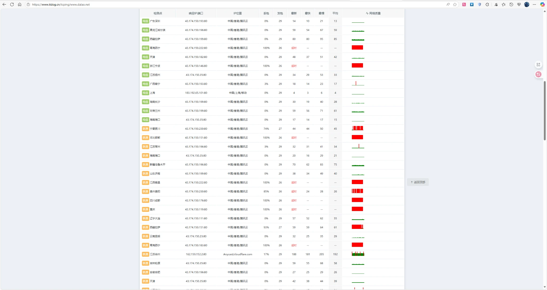The image size is (547, 290).
Task: Sort by 丢包 column header
Action: point(266,13)
